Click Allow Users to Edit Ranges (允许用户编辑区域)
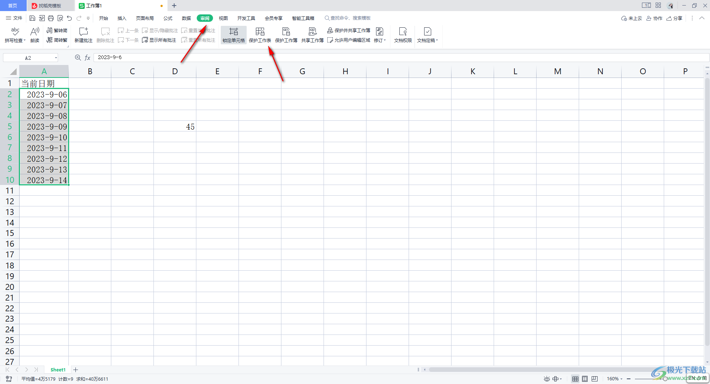 tap(349, 40)
